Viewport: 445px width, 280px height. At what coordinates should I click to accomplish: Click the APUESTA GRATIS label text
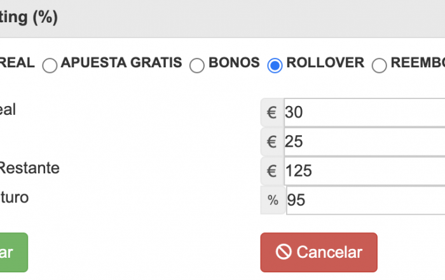point(121,63)
